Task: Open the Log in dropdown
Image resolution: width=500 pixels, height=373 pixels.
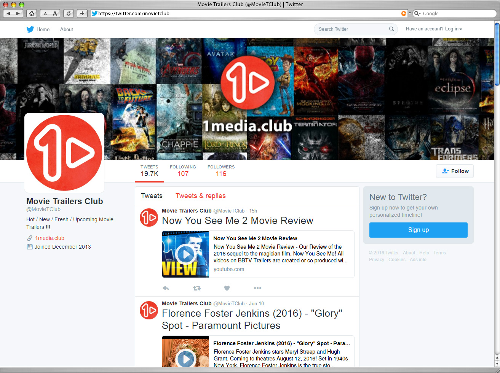Action: pos(454,29)
